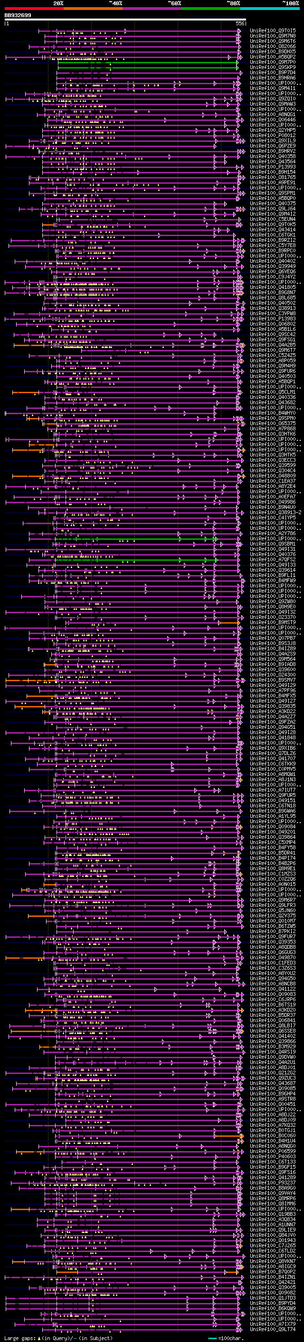The image size is (304, 1342).
Task: Select subject label UniRef100_Q6PZE9
Action: tap(273, 146)
